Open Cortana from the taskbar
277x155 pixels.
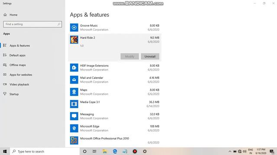point(85,151)
